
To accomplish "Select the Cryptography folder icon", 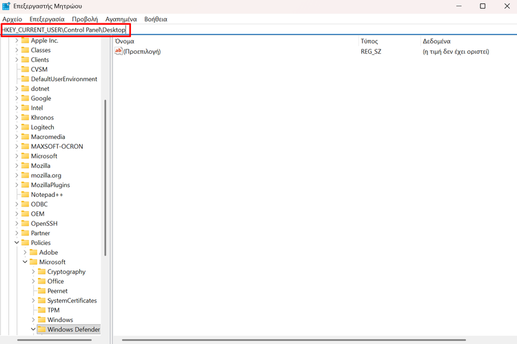I will (x=41, y=272).
